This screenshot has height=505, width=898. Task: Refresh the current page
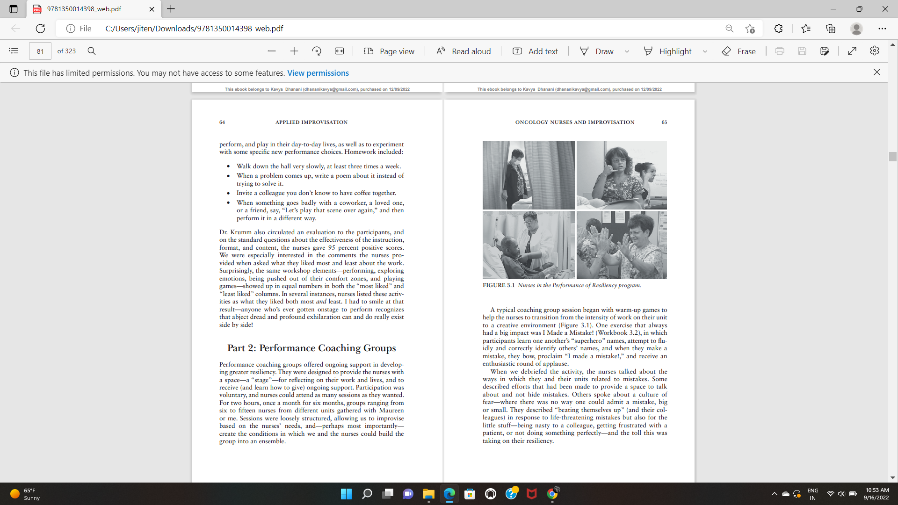click(41, 29)
